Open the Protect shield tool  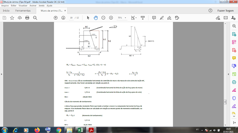[234, 98]
